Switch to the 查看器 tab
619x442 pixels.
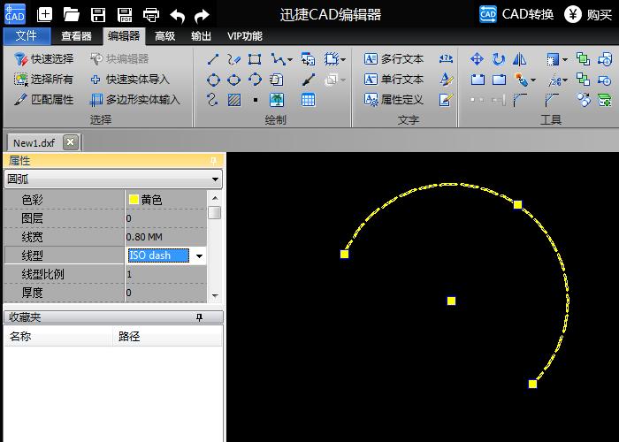click(76, 36)
